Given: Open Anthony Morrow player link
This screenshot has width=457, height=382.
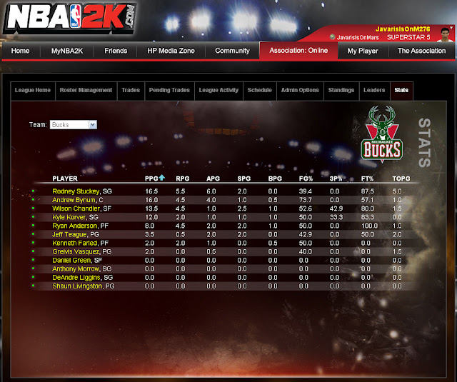Looking at the screenshot, I should pyautogui.click(x=76, y=269).
